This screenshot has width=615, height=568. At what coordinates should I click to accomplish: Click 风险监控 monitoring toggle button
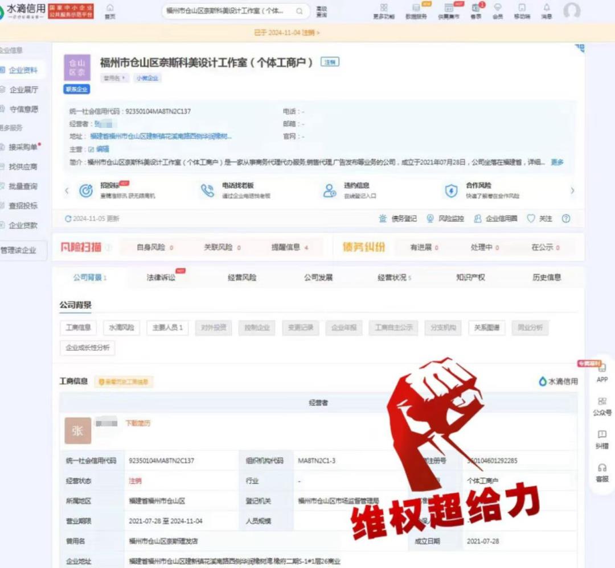(444, 218)
